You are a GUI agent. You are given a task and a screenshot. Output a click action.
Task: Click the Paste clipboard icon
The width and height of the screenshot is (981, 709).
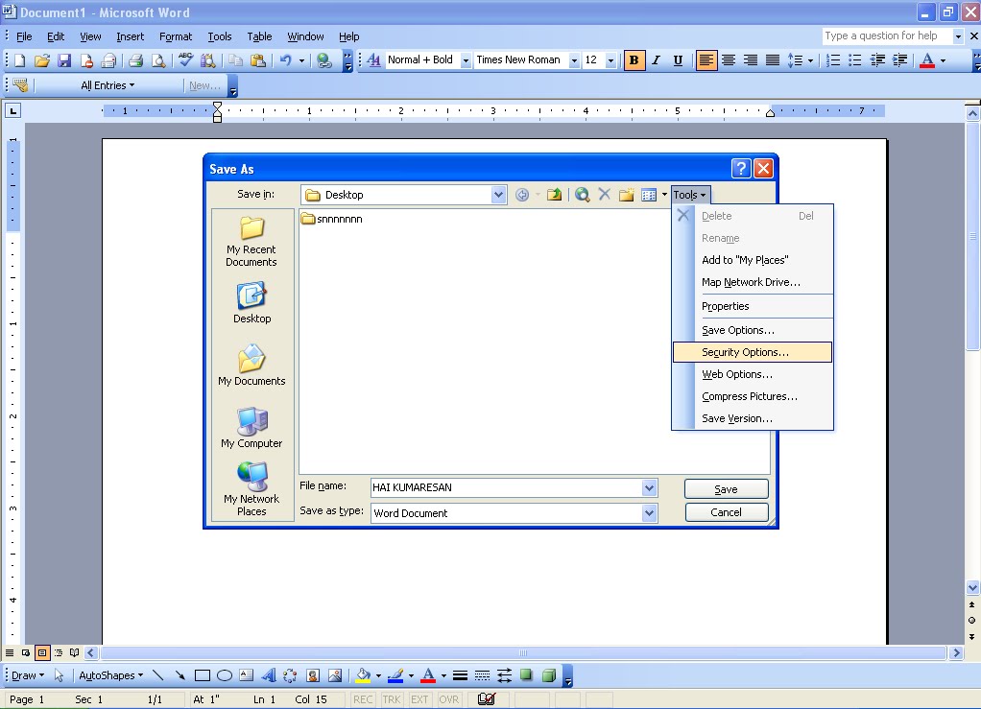click(x=258, y=60)
